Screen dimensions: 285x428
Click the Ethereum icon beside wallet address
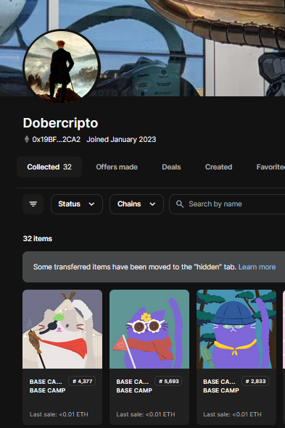pos(27,139)
